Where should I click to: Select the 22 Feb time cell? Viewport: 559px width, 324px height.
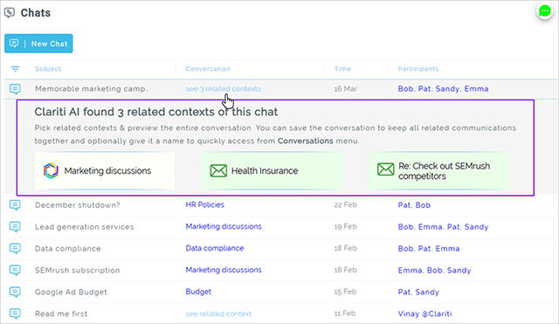click(x=346, y=204)
